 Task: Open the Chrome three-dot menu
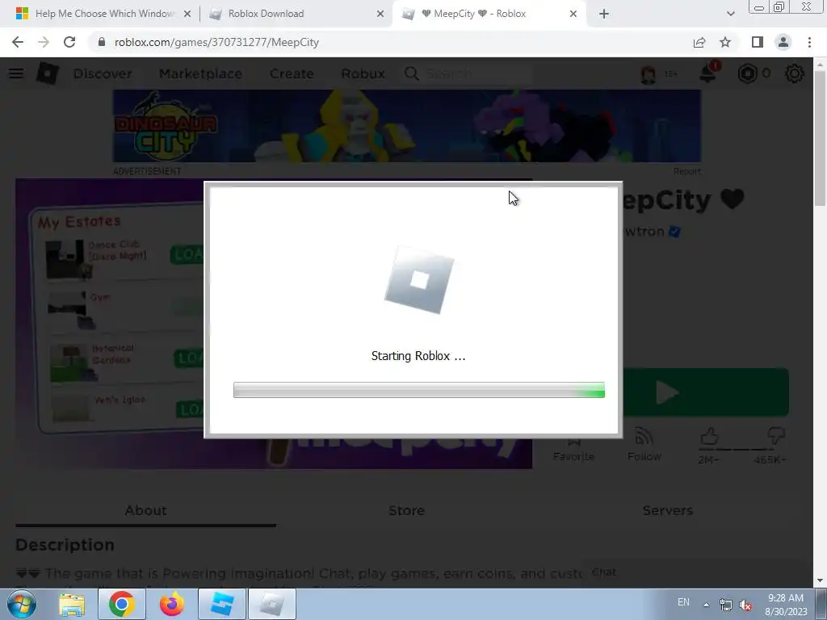(x=809, y=42)
